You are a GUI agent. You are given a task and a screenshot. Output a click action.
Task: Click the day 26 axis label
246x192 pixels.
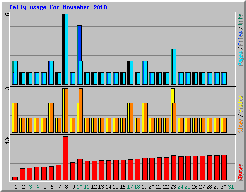click(x=195, y=187)
